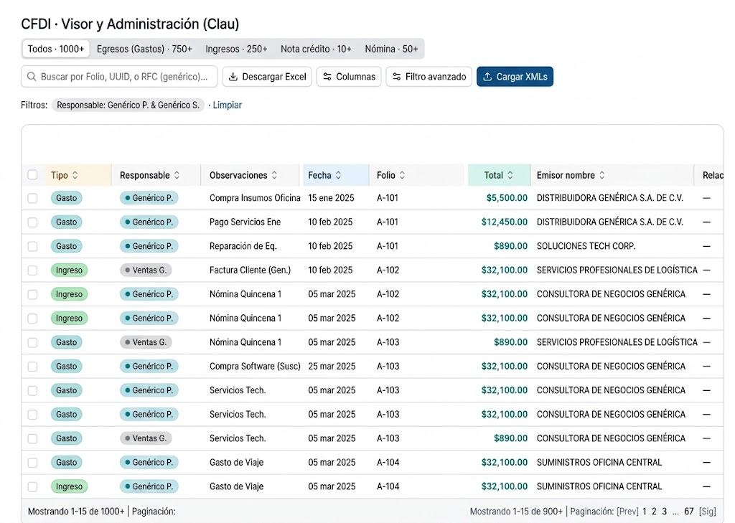Click the Limpiar filters link
This screenshot has height=523, width=735.
point(228,105)
